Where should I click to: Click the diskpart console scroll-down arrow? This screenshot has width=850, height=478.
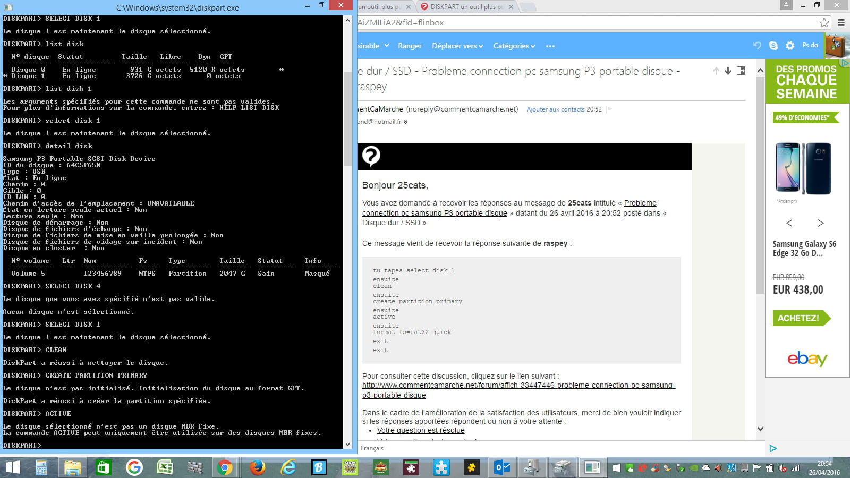[348, 445]
